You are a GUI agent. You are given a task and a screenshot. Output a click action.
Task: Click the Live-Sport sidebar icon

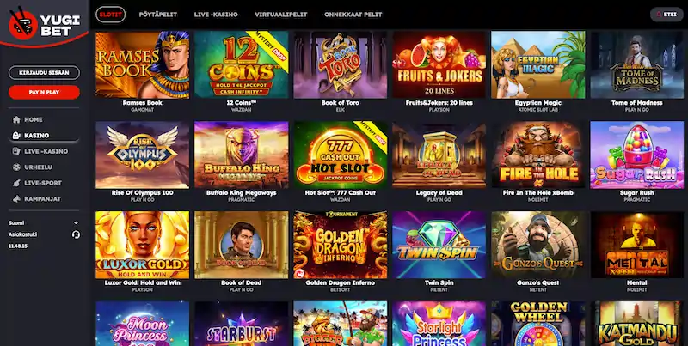coord(16,183)
